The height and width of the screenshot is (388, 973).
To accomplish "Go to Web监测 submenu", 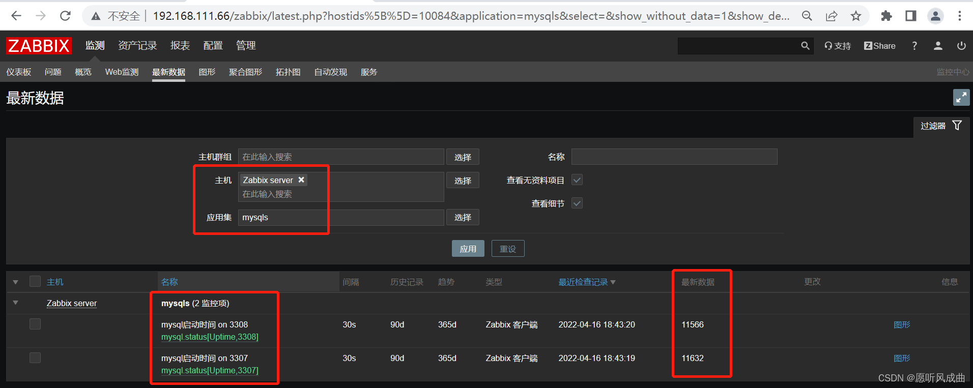I will tap(122, 72).
